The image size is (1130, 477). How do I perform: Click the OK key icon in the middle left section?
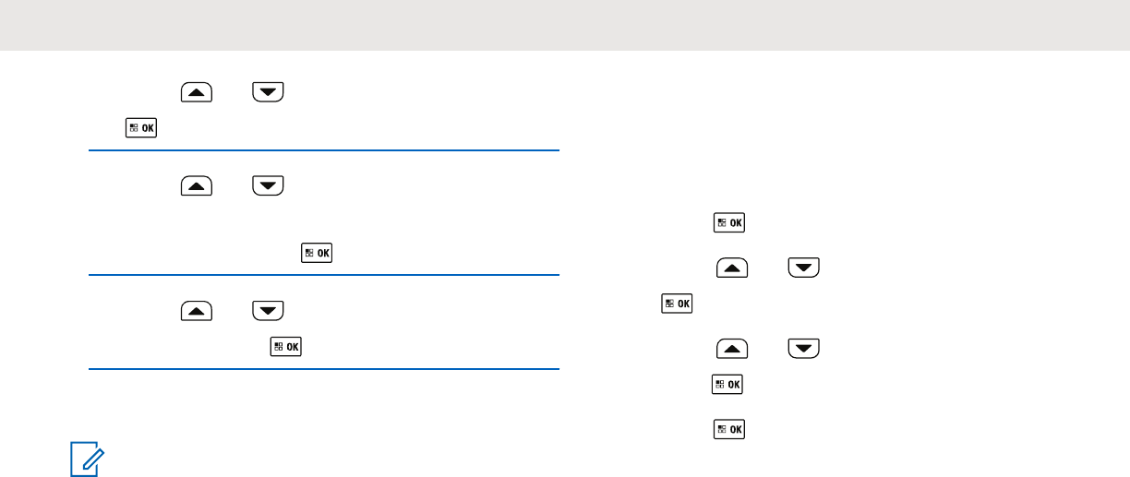pyautogui.click(x=318, y=253)
